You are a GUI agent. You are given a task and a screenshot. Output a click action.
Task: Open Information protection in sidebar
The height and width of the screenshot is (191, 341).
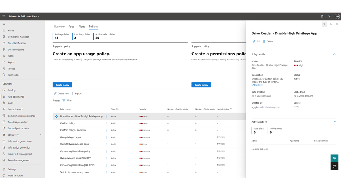(19, 148)
